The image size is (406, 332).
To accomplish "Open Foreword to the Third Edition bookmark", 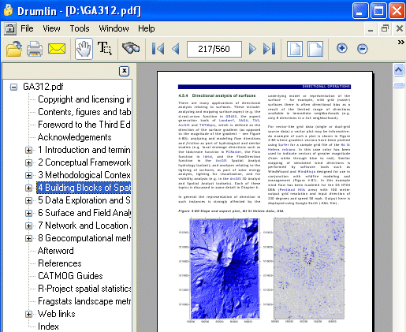I will pyautogui.click(x=84, y=125).
